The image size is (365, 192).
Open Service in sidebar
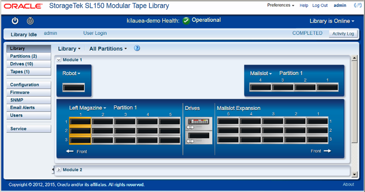[x=28, y=129]
